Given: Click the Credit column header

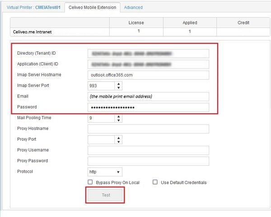Looking at the screenshot, I should click(243, 23).
